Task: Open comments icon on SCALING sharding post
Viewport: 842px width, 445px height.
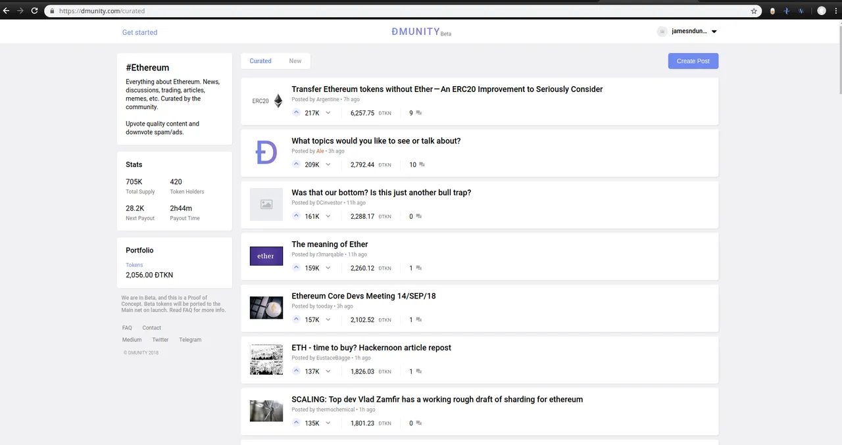Action: (419, 423)
